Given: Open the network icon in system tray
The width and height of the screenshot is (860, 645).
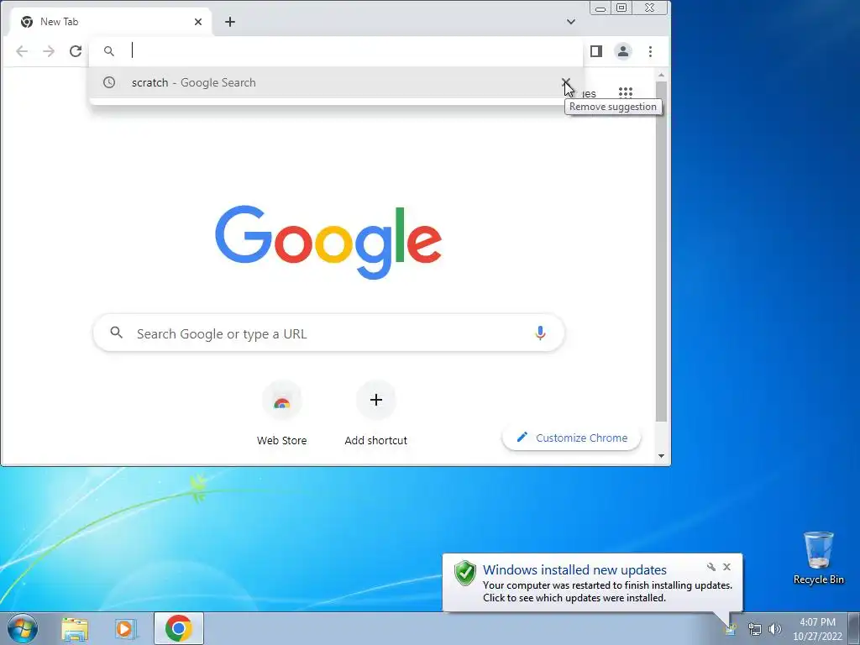Looking at the screenshot, I should (755, 630).
